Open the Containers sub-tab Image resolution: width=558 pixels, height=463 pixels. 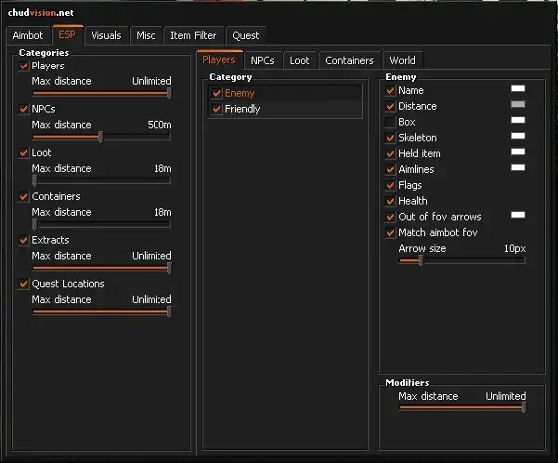click(x=349, y=60)
